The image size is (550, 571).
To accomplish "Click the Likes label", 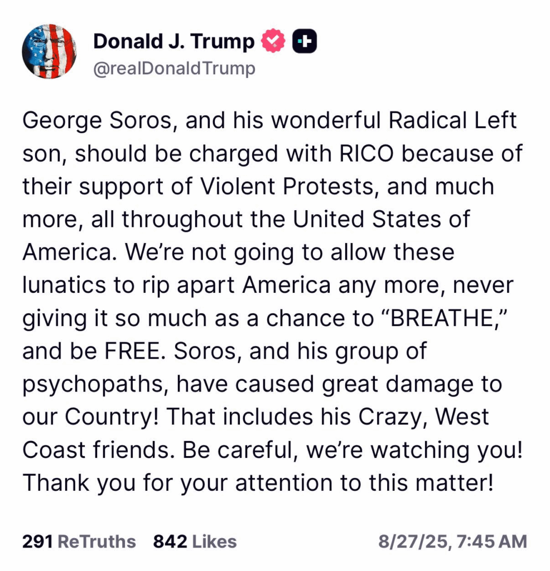I will (x=215, y=540).
